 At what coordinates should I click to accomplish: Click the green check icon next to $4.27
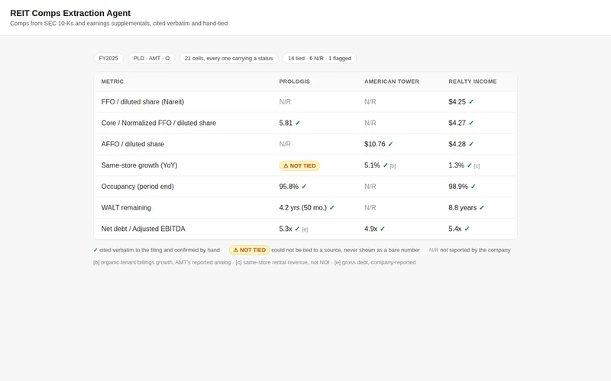coord(471,123)
